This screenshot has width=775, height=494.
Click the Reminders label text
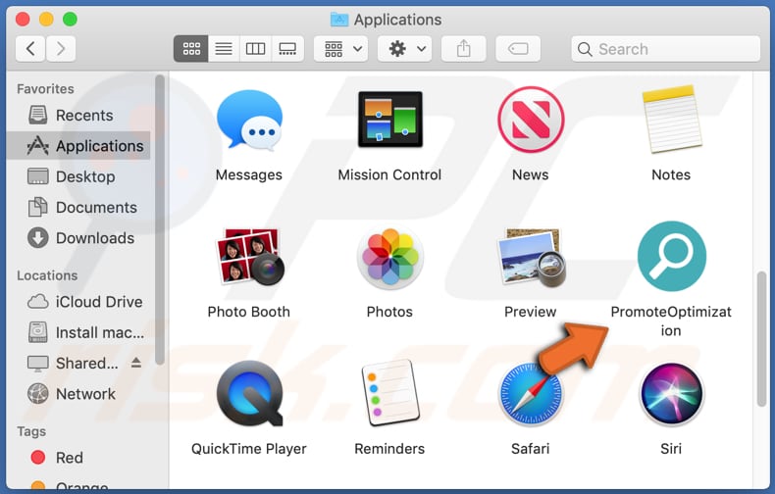point(390,449)
